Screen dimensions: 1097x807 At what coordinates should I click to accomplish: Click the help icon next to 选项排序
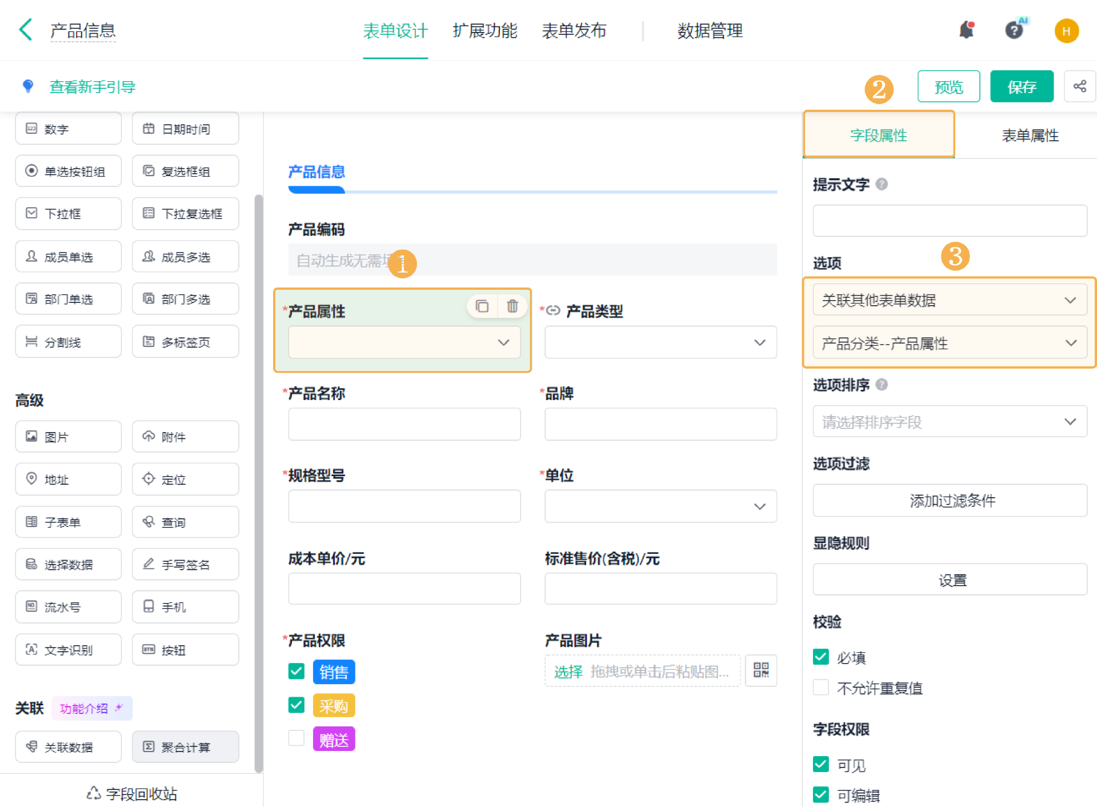[x=882, y=385]
